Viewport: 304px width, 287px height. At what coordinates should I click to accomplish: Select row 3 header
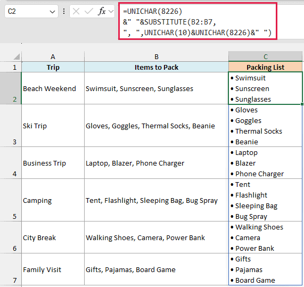tap(11, 126)
